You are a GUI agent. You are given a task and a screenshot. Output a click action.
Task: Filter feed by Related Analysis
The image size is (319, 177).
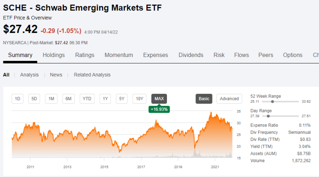coord(92,75)
